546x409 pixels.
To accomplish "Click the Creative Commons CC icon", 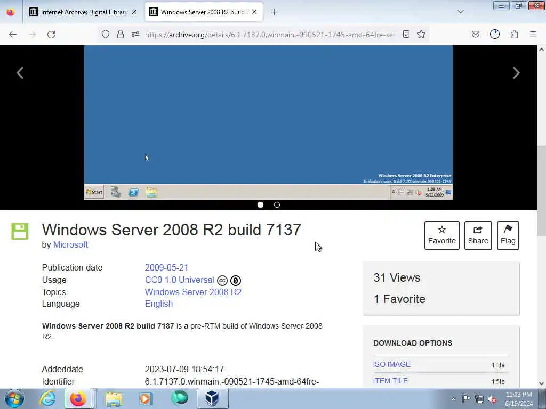I will [222, 280].
